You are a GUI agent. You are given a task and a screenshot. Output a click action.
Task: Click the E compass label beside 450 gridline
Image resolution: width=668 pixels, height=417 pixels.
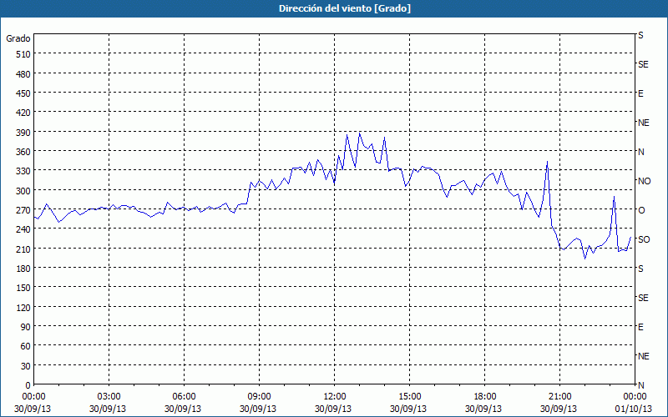point(640,93)
